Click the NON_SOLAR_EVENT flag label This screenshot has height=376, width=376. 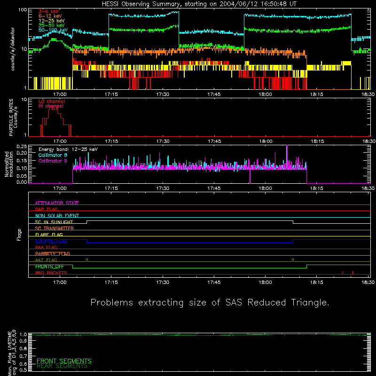[57, 216]
